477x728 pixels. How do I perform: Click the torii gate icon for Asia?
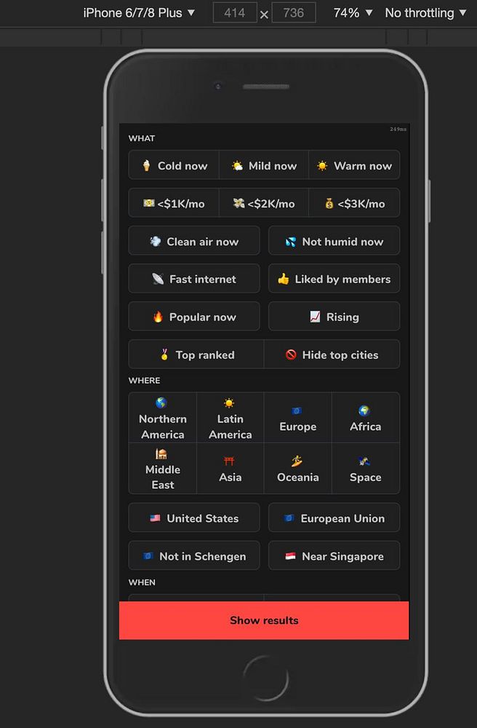tap(229, 461)
